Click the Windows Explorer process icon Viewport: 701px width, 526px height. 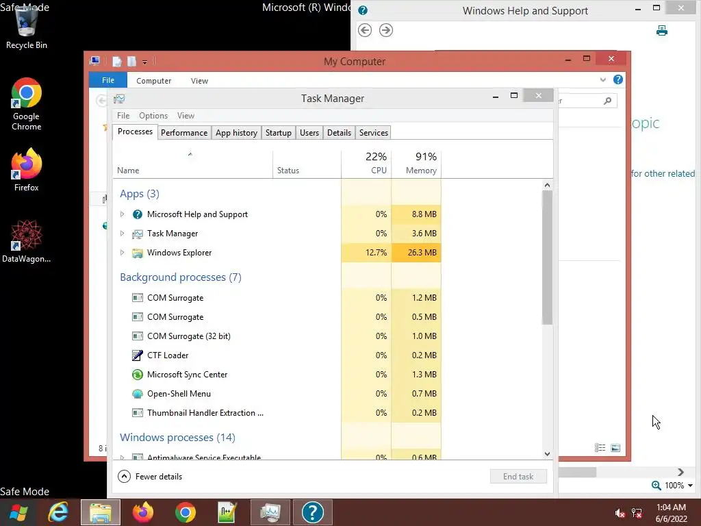point(137,253)
